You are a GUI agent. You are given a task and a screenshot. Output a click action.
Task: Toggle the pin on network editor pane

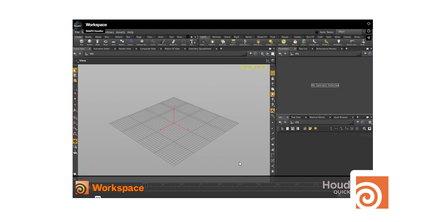pos(358,122)
